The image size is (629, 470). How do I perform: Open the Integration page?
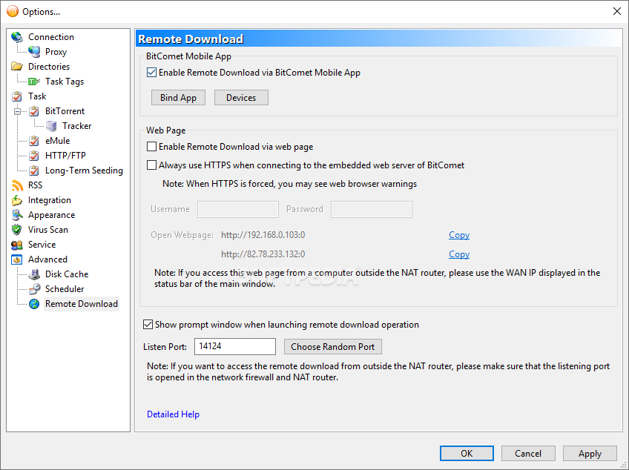tap(50, 200)
